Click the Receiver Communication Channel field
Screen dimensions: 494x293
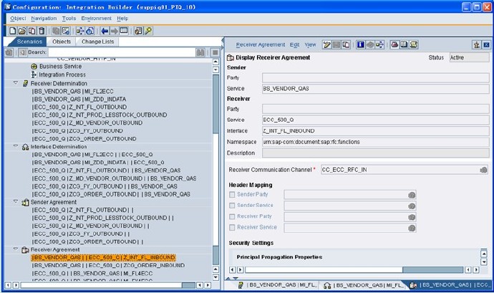(x=405, y=170)
